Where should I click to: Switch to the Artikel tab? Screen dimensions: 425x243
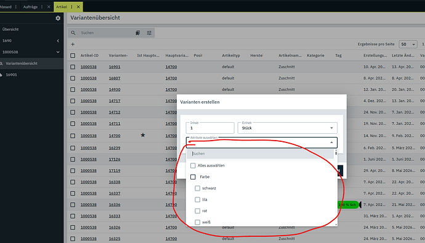(62, 7)
